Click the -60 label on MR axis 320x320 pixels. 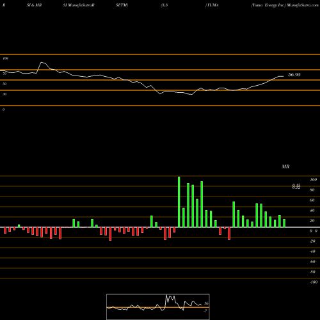(312, 262)
